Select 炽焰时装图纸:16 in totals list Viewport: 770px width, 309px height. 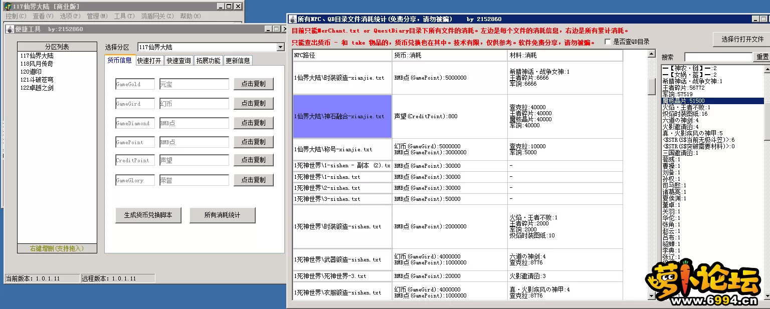[712, 114]
